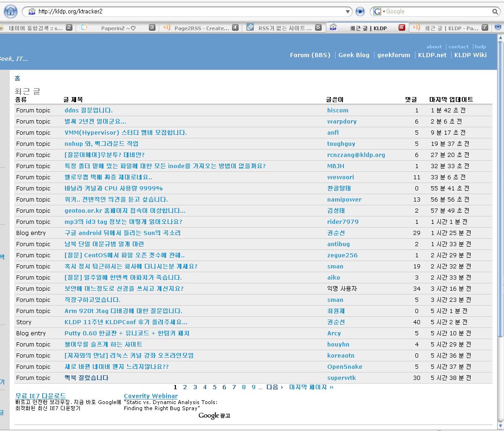Open geekforum from the top navigation

point(394,55)
